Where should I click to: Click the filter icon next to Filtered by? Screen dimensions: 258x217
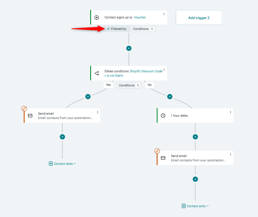point(109,29)
